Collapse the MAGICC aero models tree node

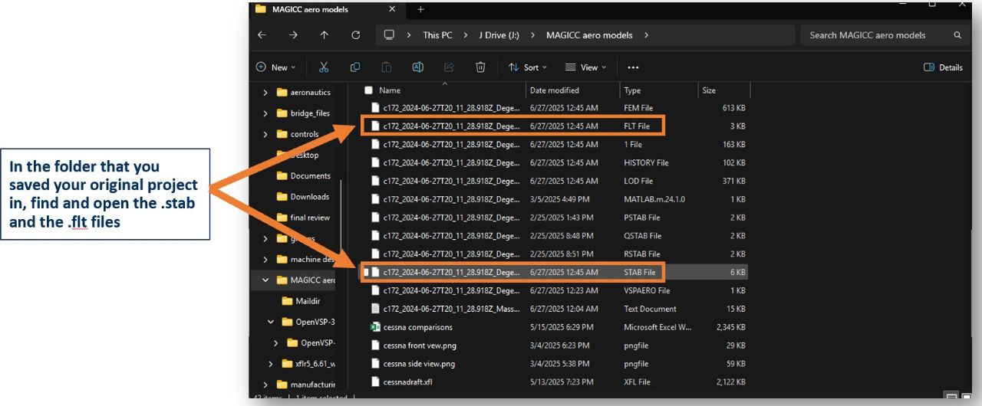[265, 280]
